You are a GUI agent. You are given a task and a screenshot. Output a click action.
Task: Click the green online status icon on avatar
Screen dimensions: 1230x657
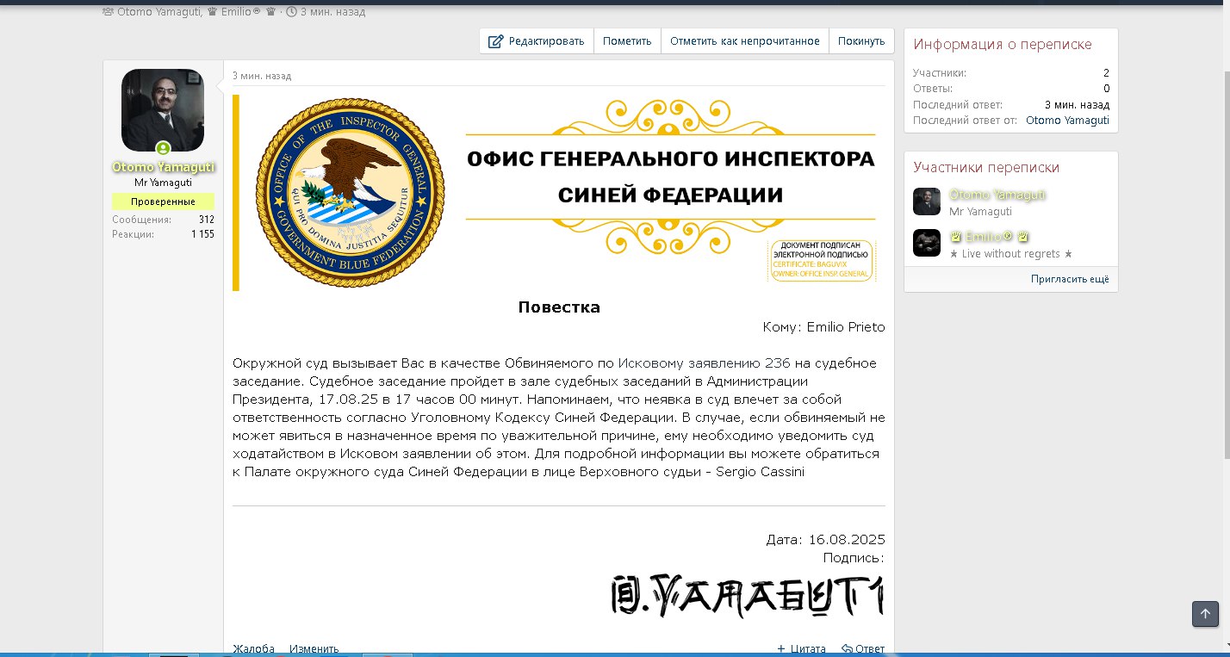pyautogui.click(x=163, y=149)
